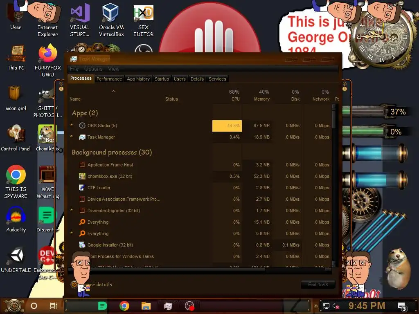Open the GIMP photoshop desktop icon
This screenshot has height=314, width=419.
point(47,103)
